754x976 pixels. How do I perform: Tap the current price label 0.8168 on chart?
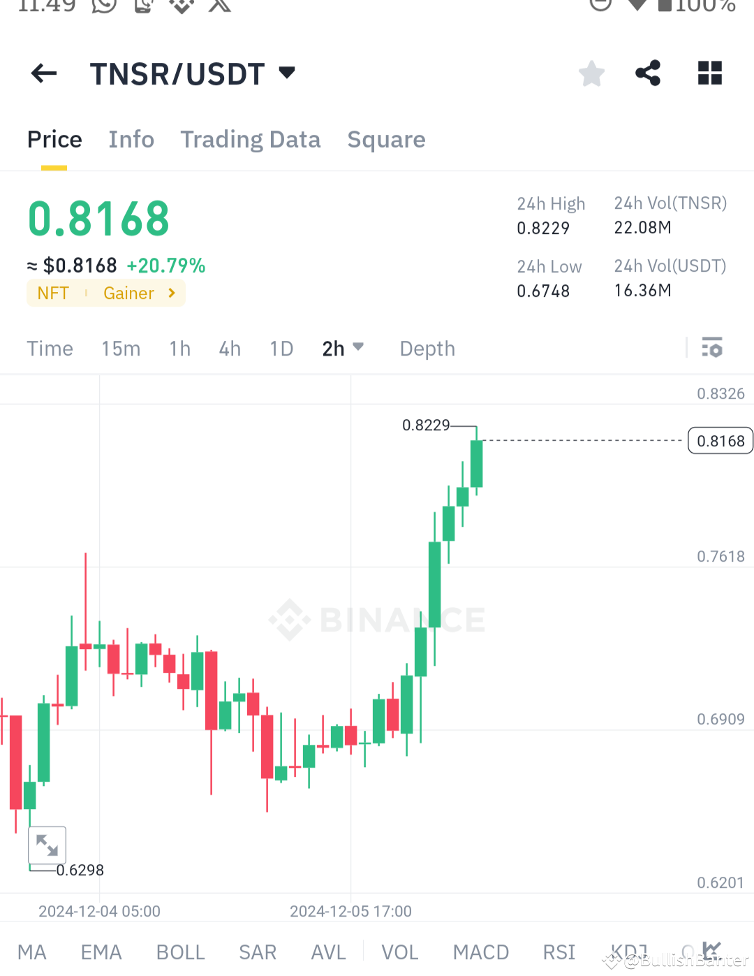pyautogui.click(x=720, y=441)
